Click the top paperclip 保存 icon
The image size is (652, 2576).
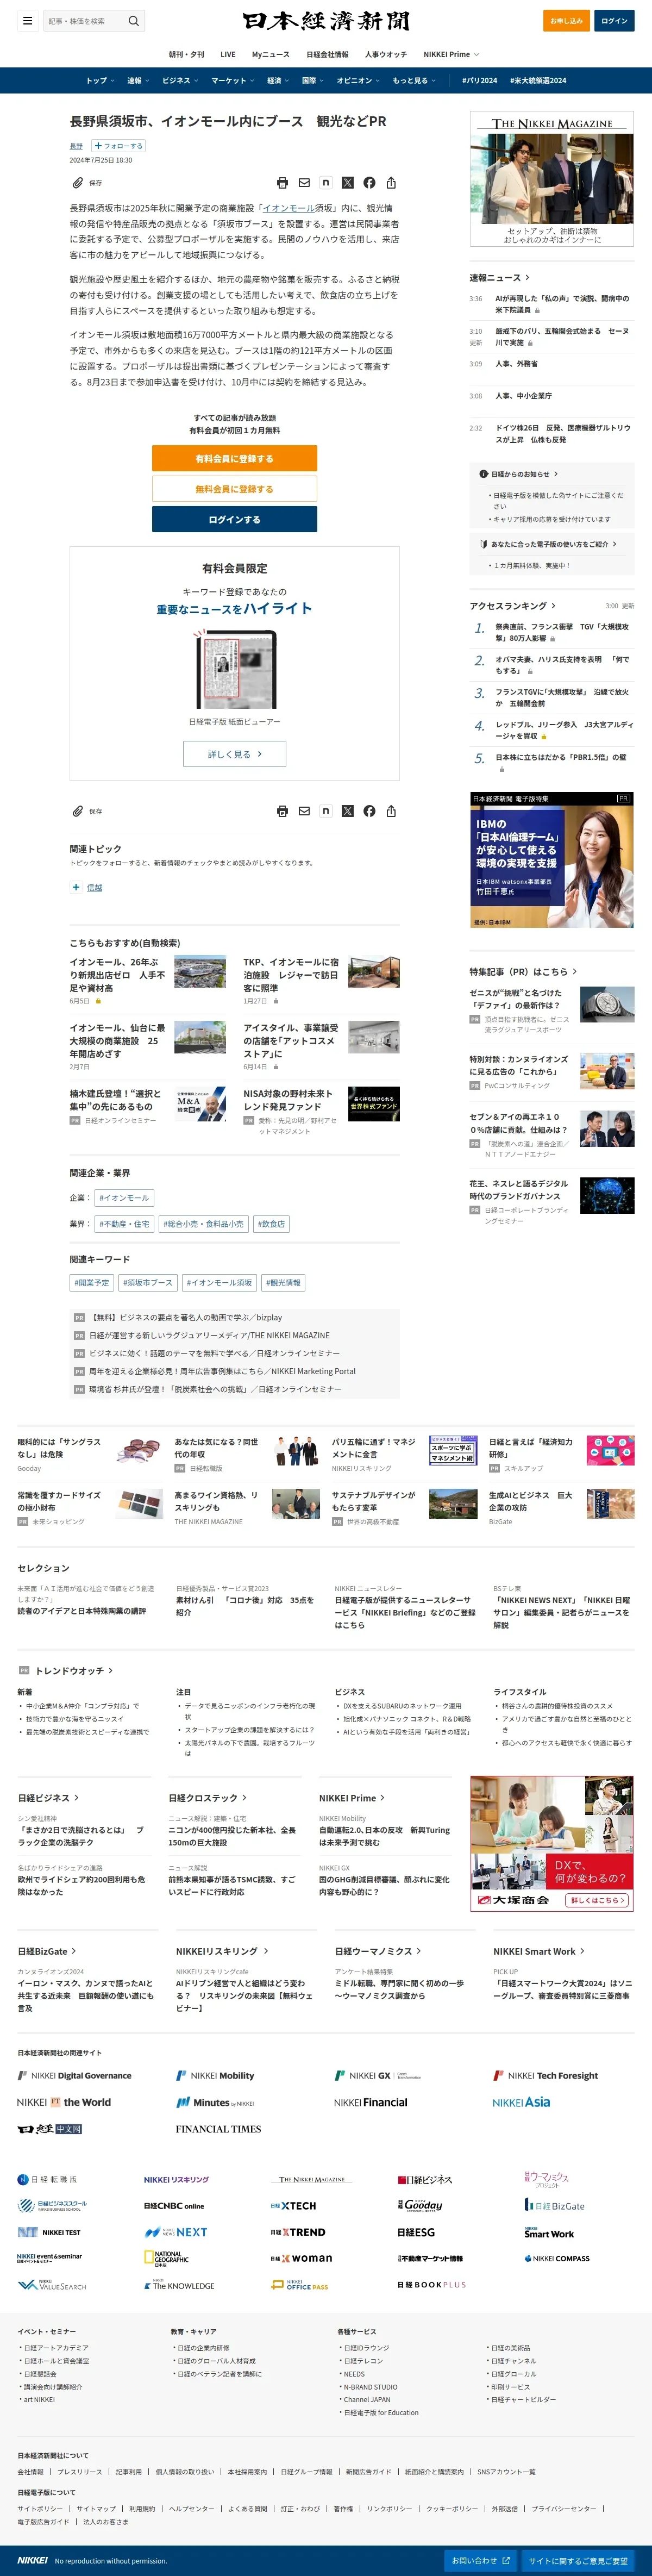[x=78, y=183]
